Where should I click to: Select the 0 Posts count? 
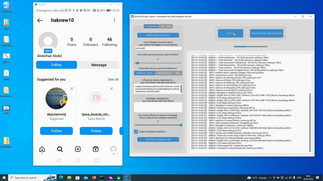coord(72,42)
